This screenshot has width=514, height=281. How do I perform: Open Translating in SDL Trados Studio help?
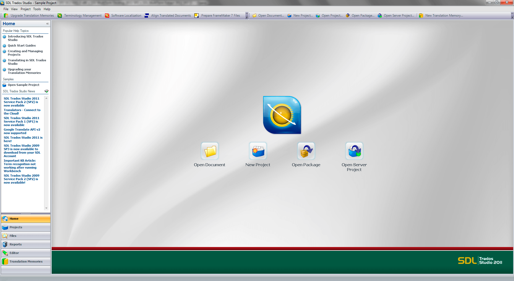pyautogui.click(x=27, y=62)
